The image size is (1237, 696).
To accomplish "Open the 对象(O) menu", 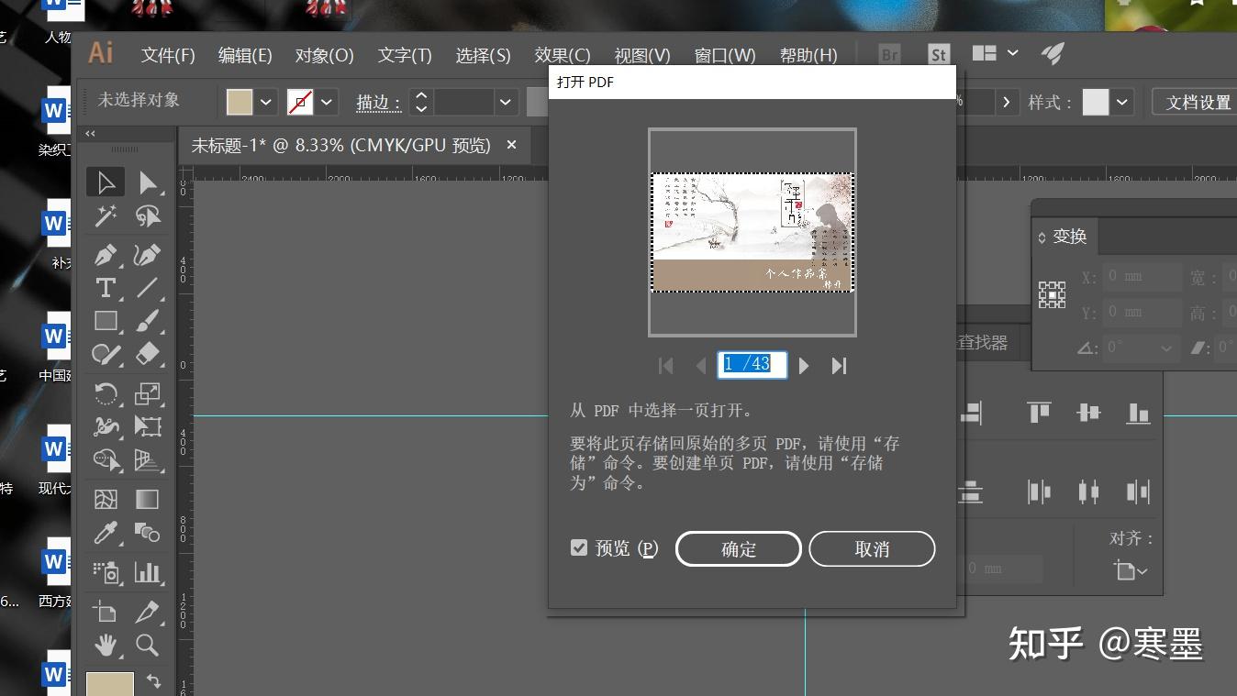I will click(324, 56).
